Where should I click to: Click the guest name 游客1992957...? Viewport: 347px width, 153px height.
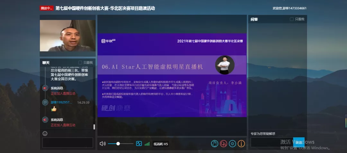61,102
